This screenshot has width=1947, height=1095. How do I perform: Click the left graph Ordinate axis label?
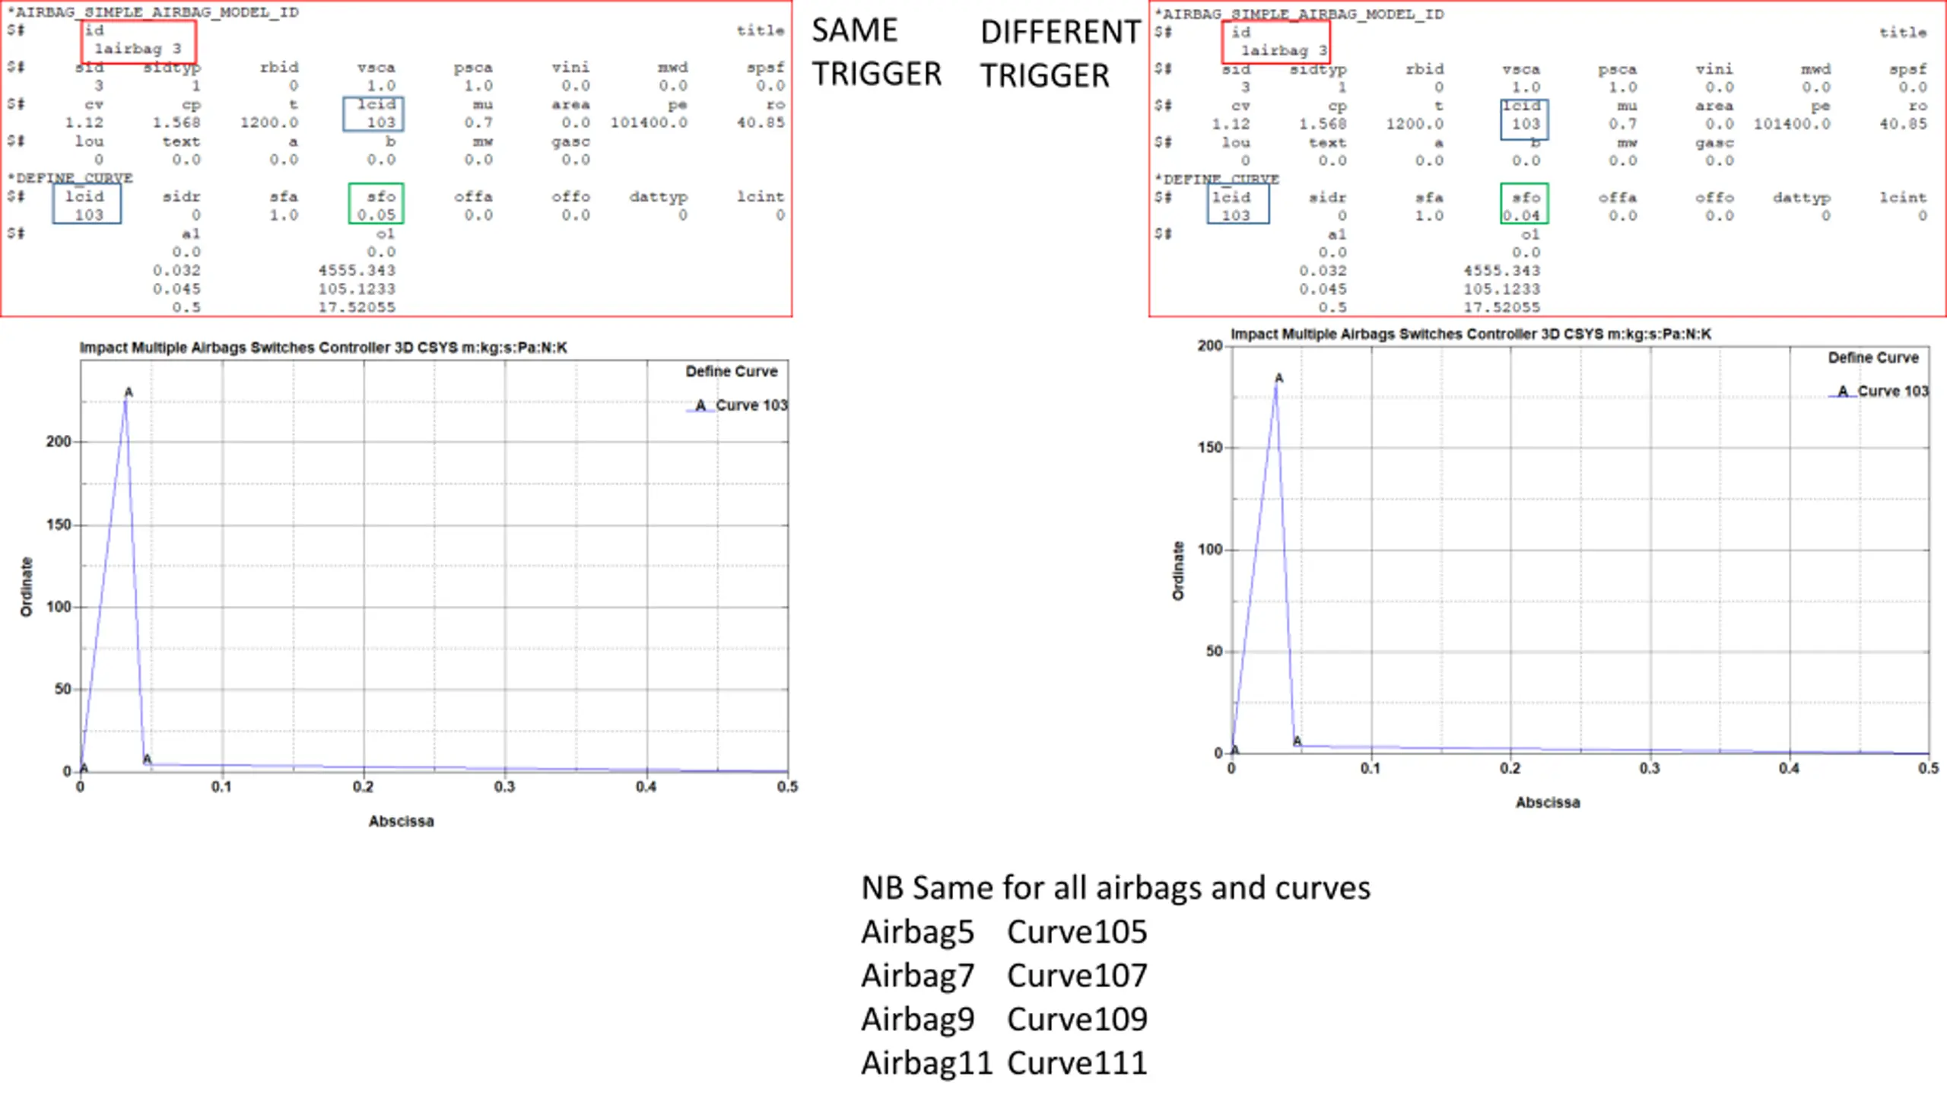[x=27, y=586]
